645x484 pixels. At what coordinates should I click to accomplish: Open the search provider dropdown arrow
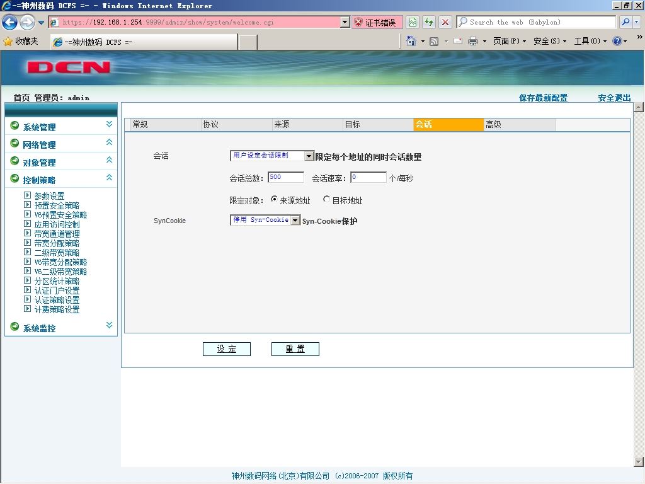coord(636,22)
